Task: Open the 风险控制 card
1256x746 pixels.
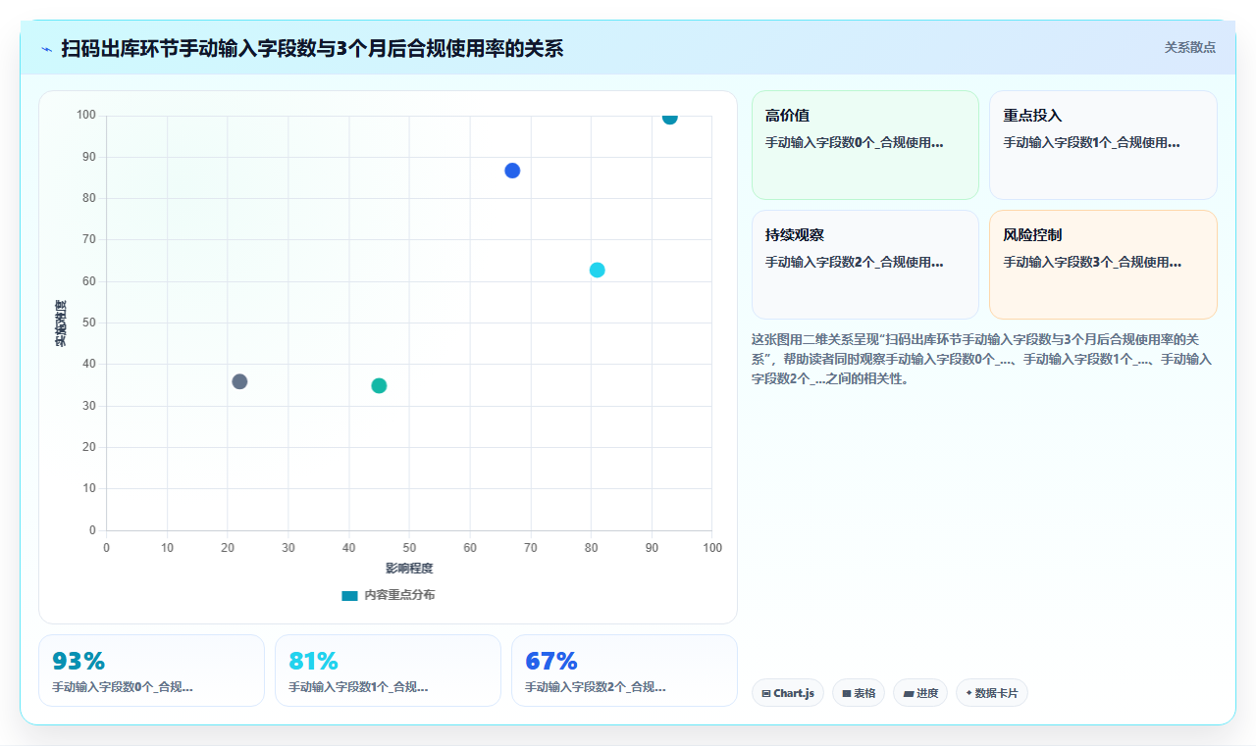Action: (x=1103, y=265)
